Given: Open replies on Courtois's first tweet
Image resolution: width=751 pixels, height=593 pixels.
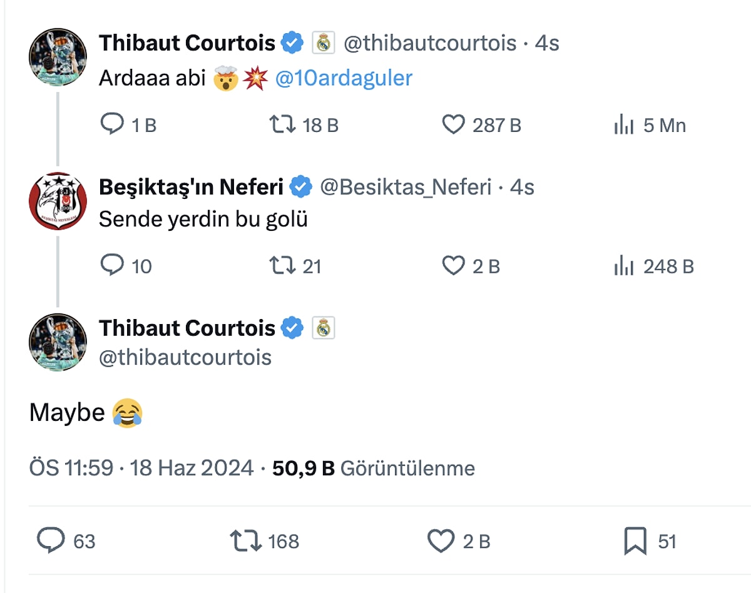Looking at the screenshot, I should (113, 124).
